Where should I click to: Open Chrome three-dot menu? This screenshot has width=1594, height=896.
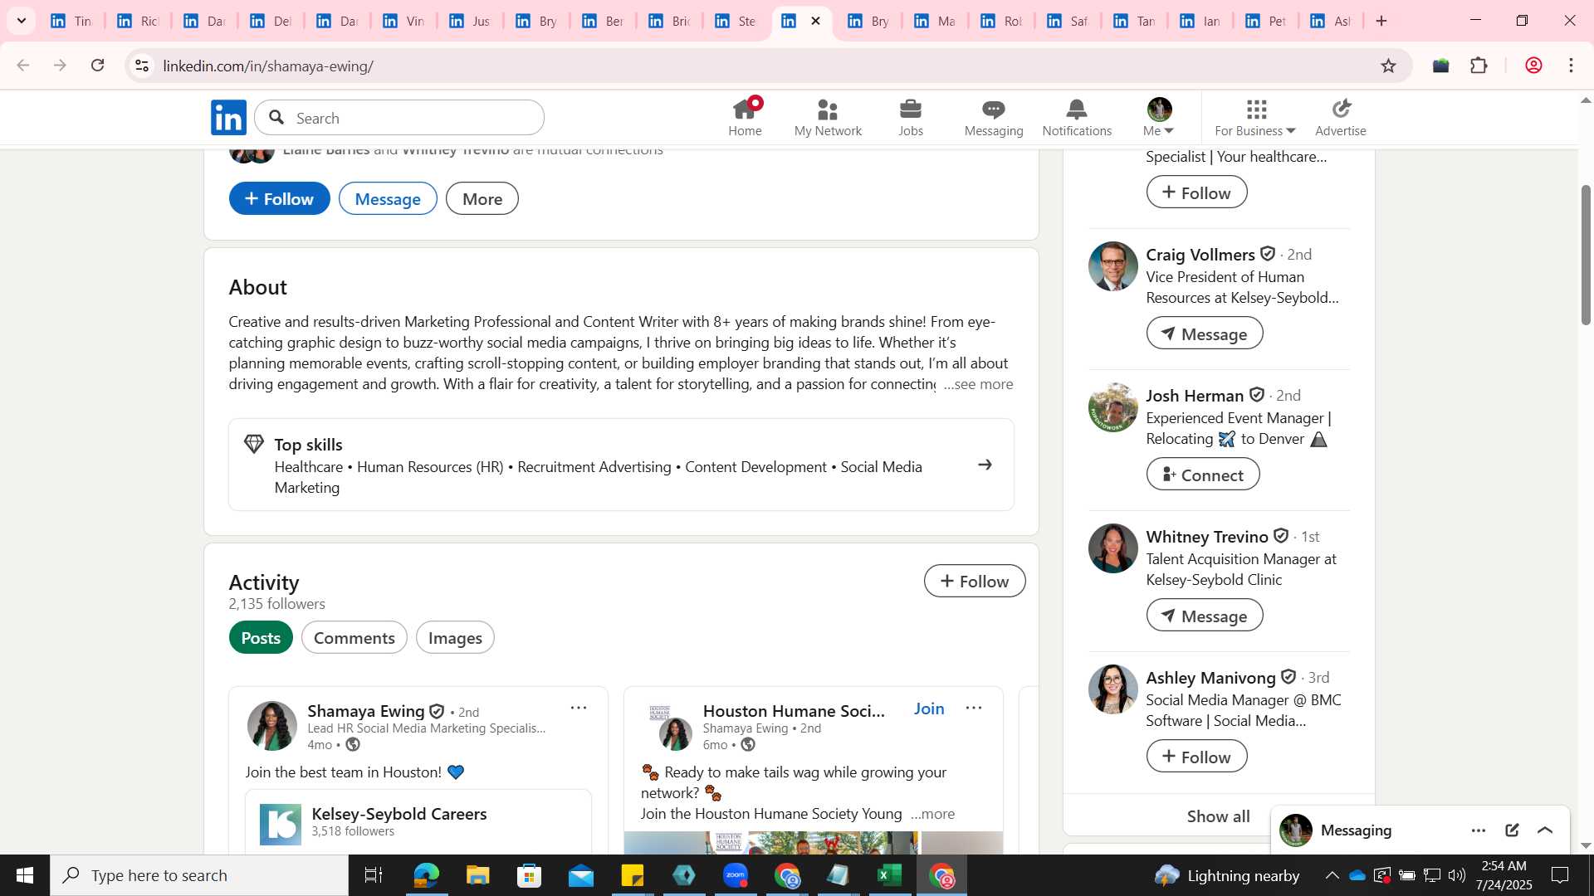pyautogui.click(x=1571, y=66)
